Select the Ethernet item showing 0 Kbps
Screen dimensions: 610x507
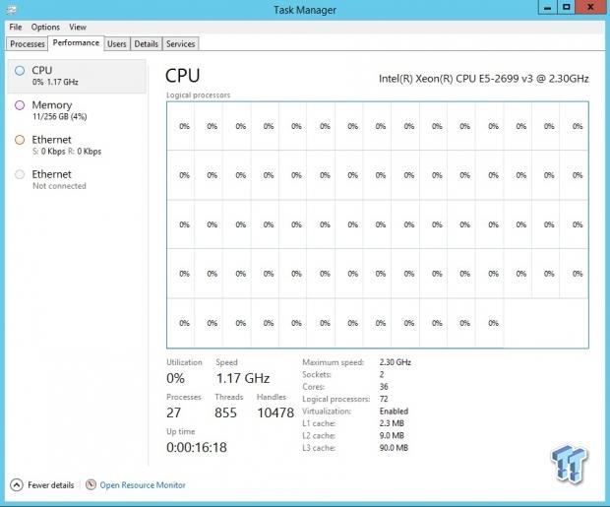(x=77, y=146)
